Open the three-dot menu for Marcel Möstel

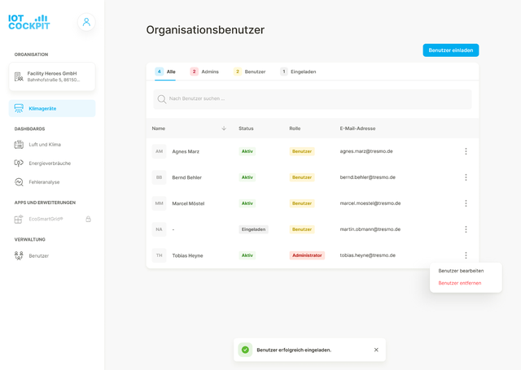[x=466, y=203]
